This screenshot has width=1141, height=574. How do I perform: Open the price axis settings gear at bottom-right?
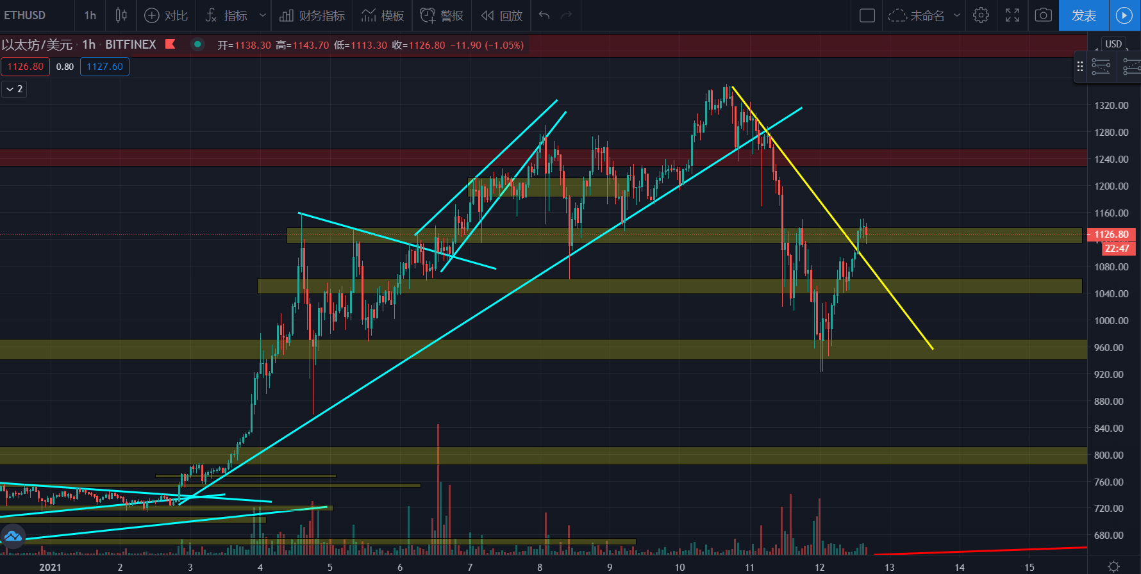click(x=1113, y=566)
